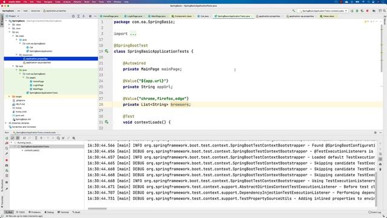This screenshot has width=387, height=218.
Task: Click resources breadcrumb in navigation bar
Action: pos(35,11)
